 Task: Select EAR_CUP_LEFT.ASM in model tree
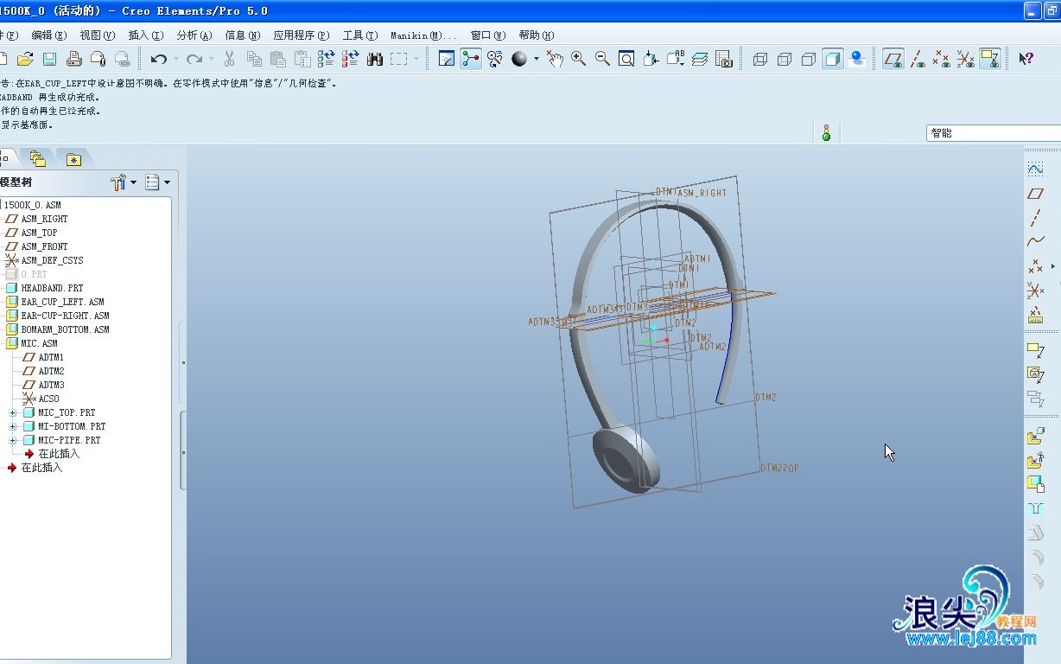pyautogui.click(x=62, y=302)
